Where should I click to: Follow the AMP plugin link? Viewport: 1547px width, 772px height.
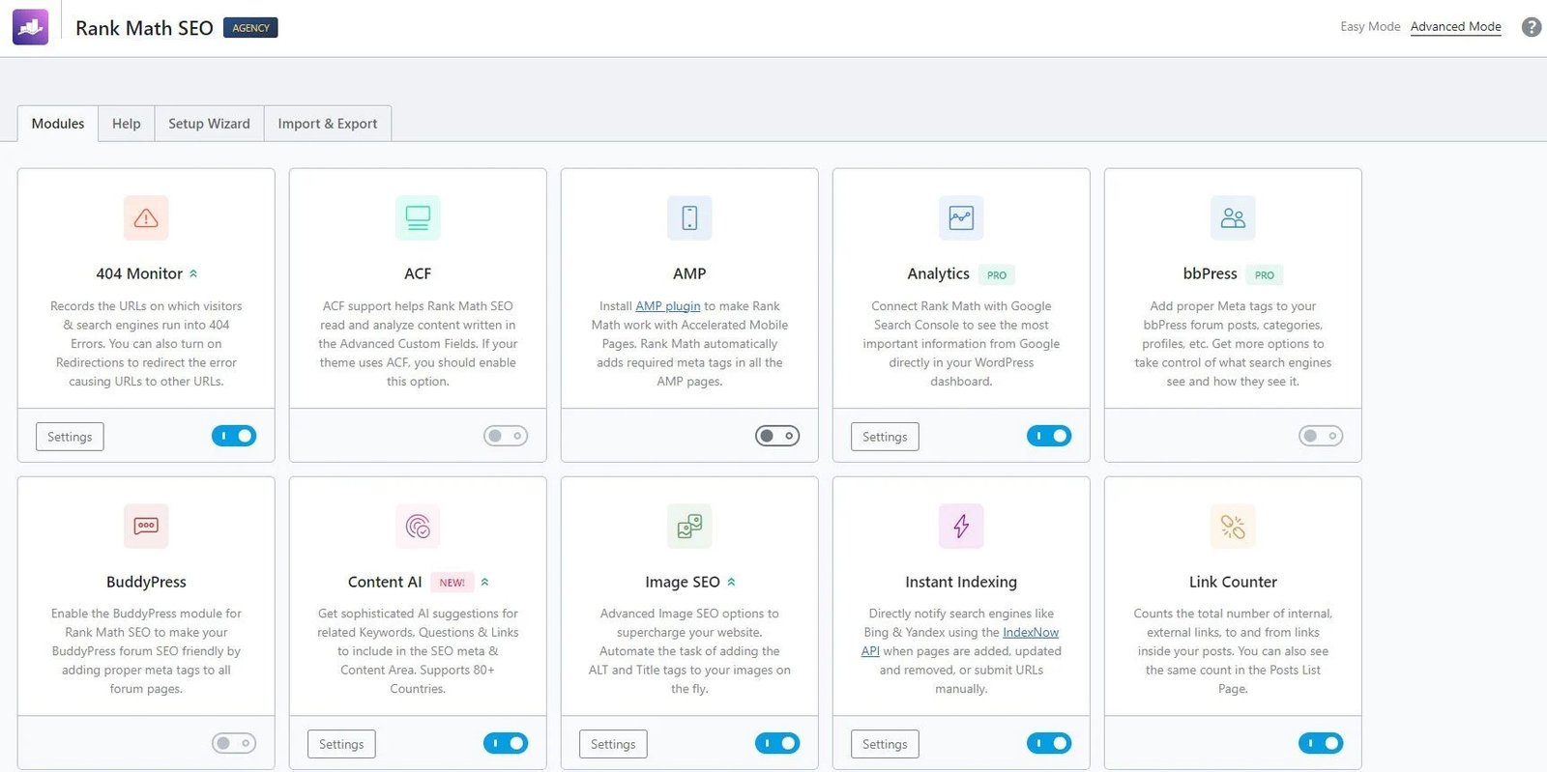[668, 306]
